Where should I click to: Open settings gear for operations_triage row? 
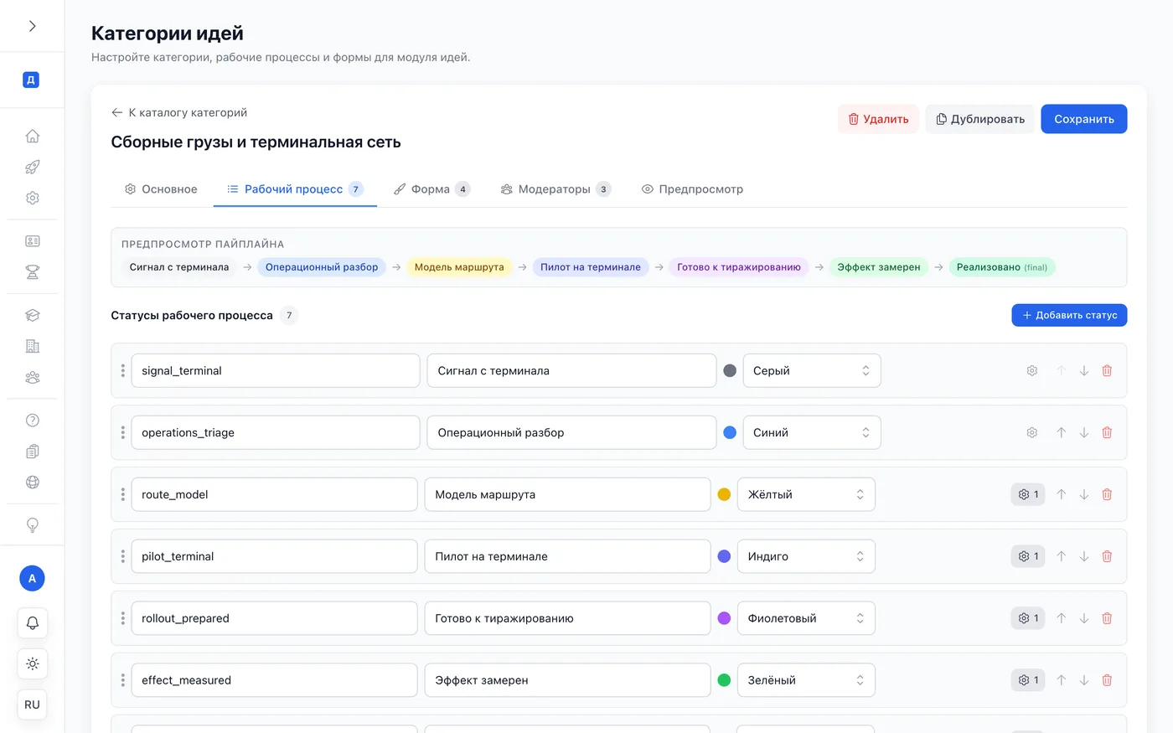(x=1032, y=432)
